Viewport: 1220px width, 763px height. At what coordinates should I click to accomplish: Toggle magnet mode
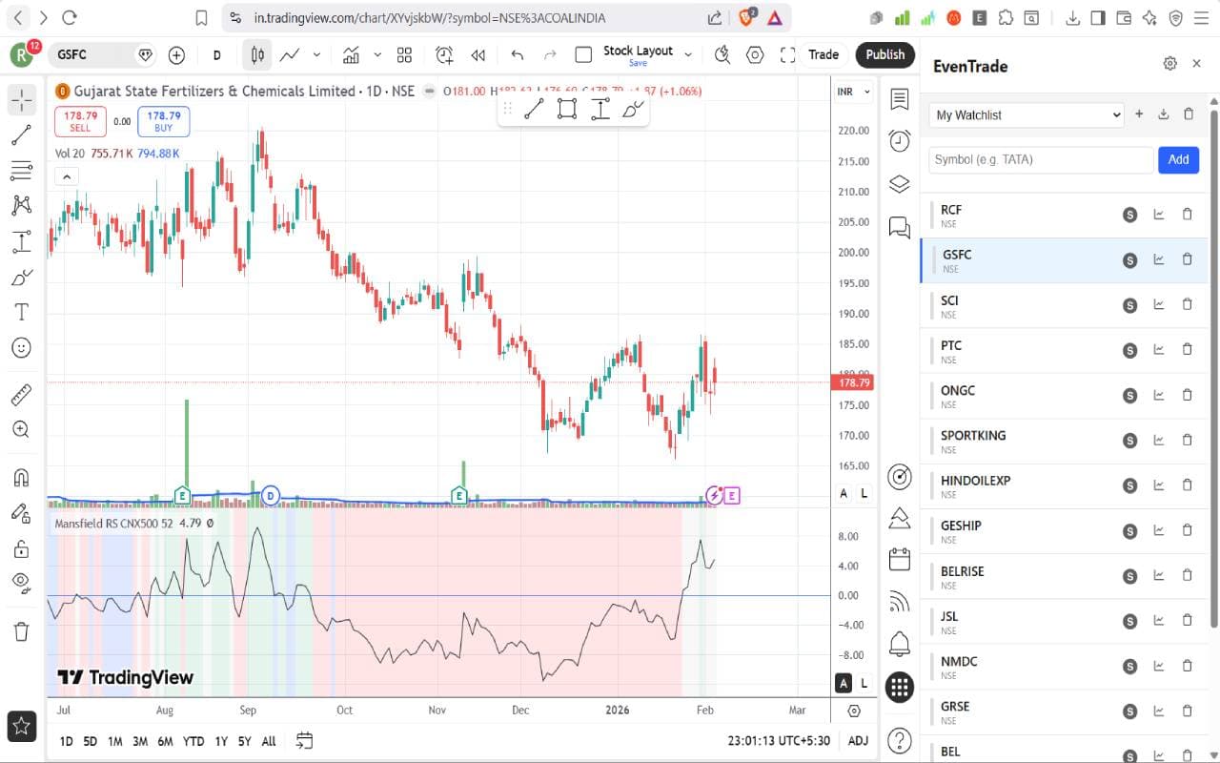(21, 477)
